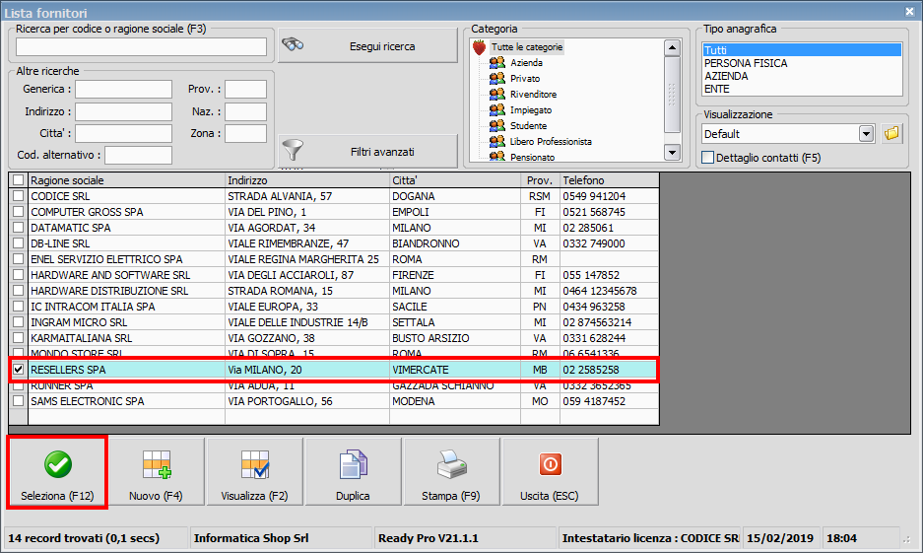Tick the checkbox for COMPUTER GROSS SPA
Viewport: 923px width, 553px height.
tap(19, 212)
